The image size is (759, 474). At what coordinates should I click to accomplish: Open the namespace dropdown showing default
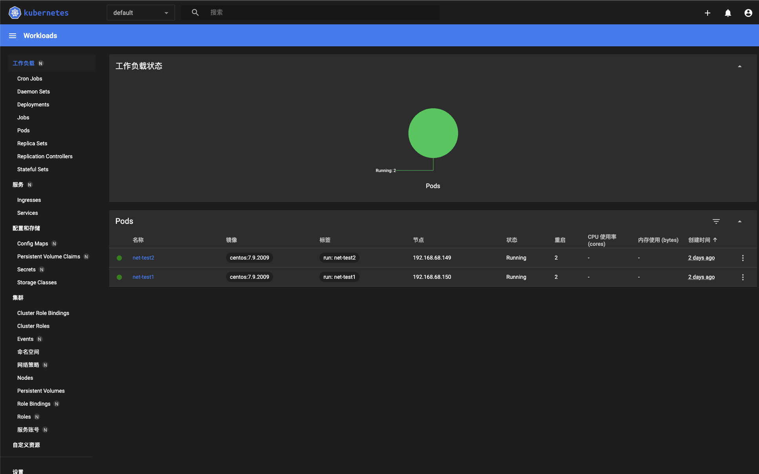point(141,13)
